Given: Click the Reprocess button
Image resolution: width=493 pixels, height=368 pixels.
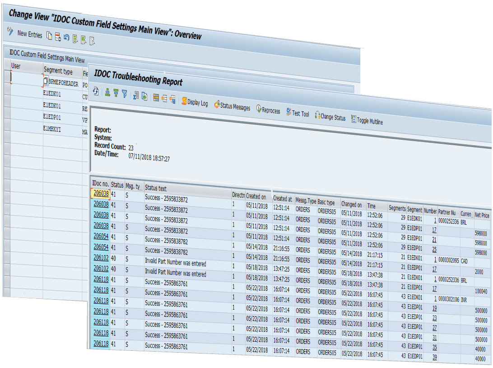Looking at the screenshot, I should pyautogui.click(x=268, y=110).
